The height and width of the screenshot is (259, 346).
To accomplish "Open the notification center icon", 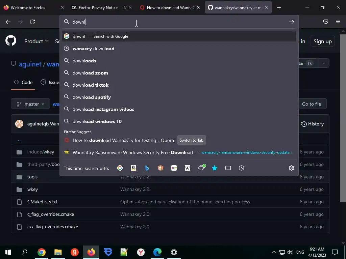I will pyautogui.click(x=335, y=252).
